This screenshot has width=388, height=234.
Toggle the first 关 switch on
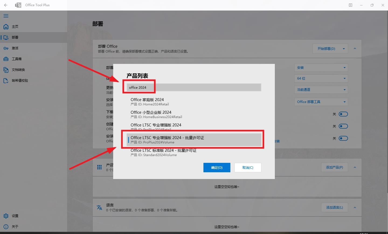[x=344, y=114]
